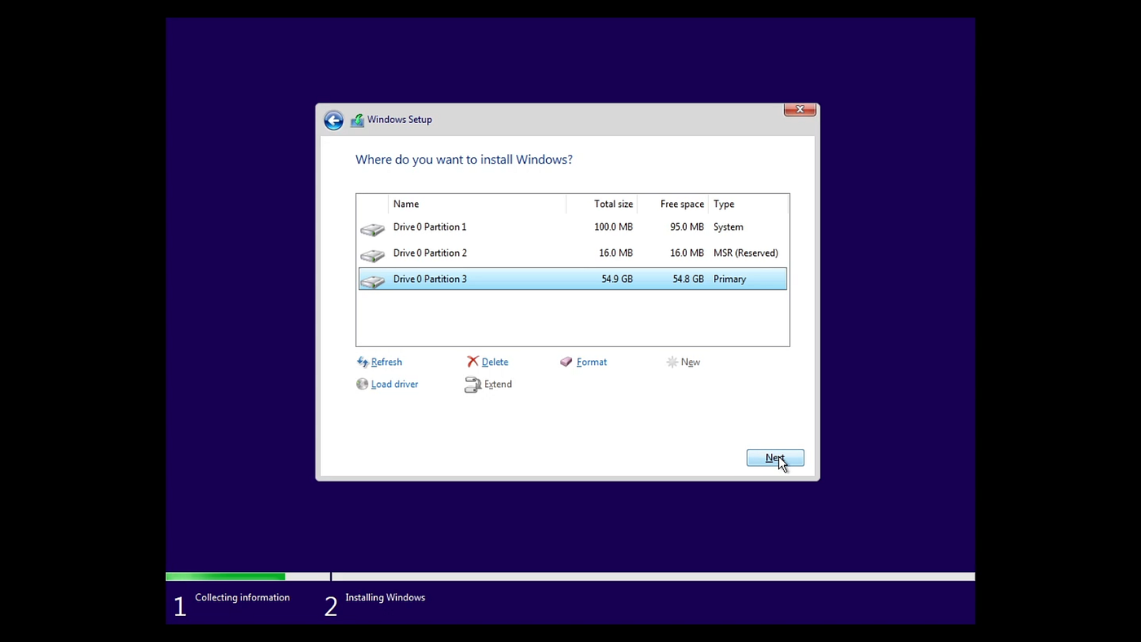Click the Collecting information step label
Viewport: 1141px width, 642px height.
click(242, 597)
